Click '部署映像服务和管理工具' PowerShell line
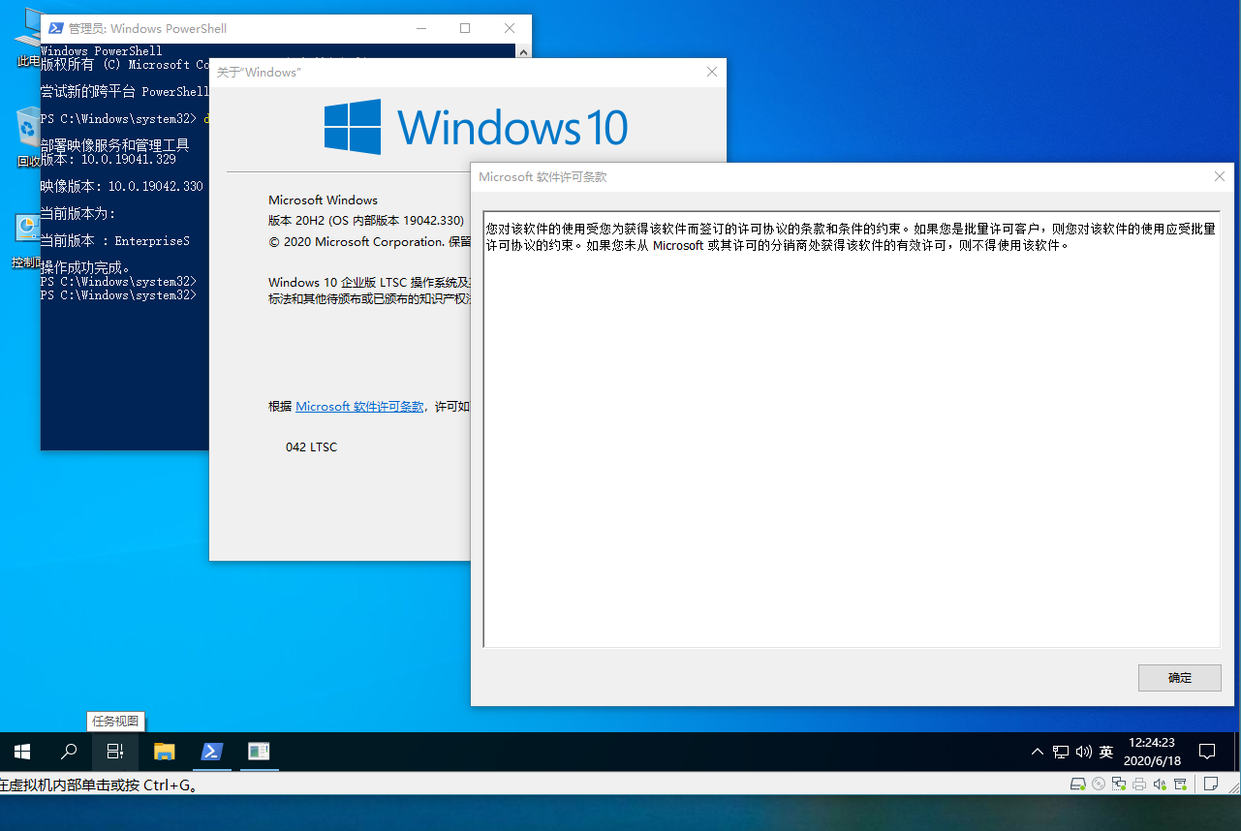This screenshot has height=831, width=1241. 114,145
